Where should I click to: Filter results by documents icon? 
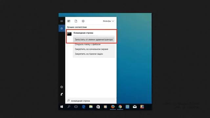click(x=76, y=21)
